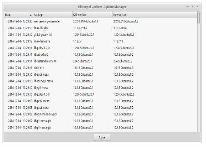Select the xserver-xorg-video-intel row
Image resolution: width=206 pixels, height=147 pixels.
101,21
